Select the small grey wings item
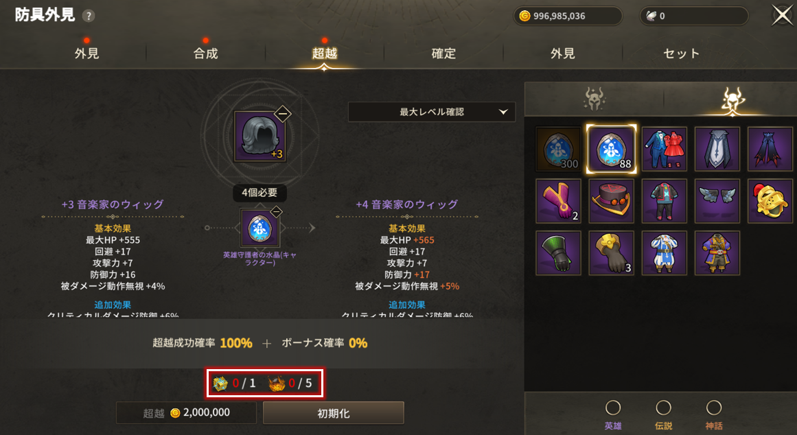797x435 pixels. coord(717,201)
